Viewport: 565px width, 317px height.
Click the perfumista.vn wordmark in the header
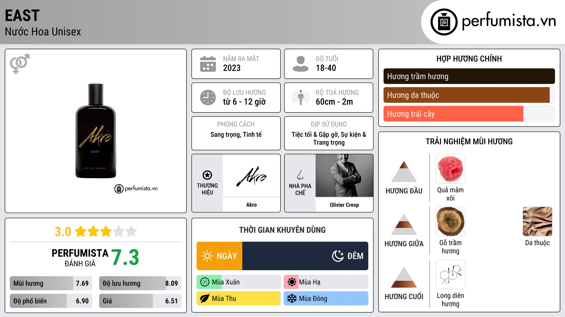pos(509,21)
